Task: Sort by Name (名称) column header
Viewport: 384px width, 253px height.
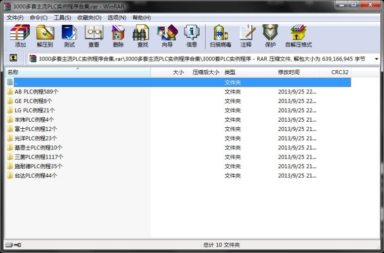Action: coord(78,72)
